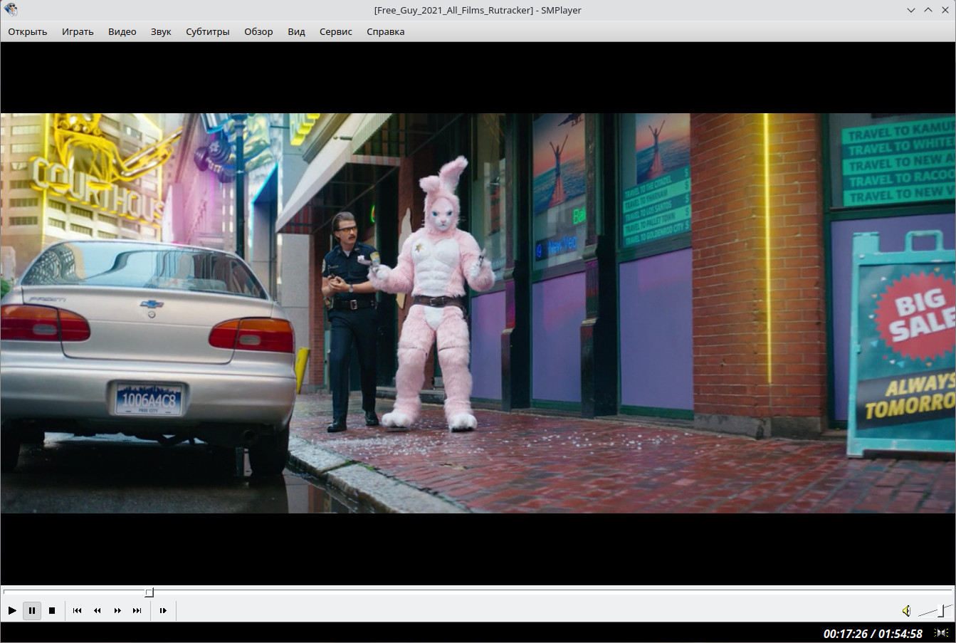Fast forward with the double-right arrow icon
Image resolution: width=956 pixels, height=643 pixels.
pos(117,610)
